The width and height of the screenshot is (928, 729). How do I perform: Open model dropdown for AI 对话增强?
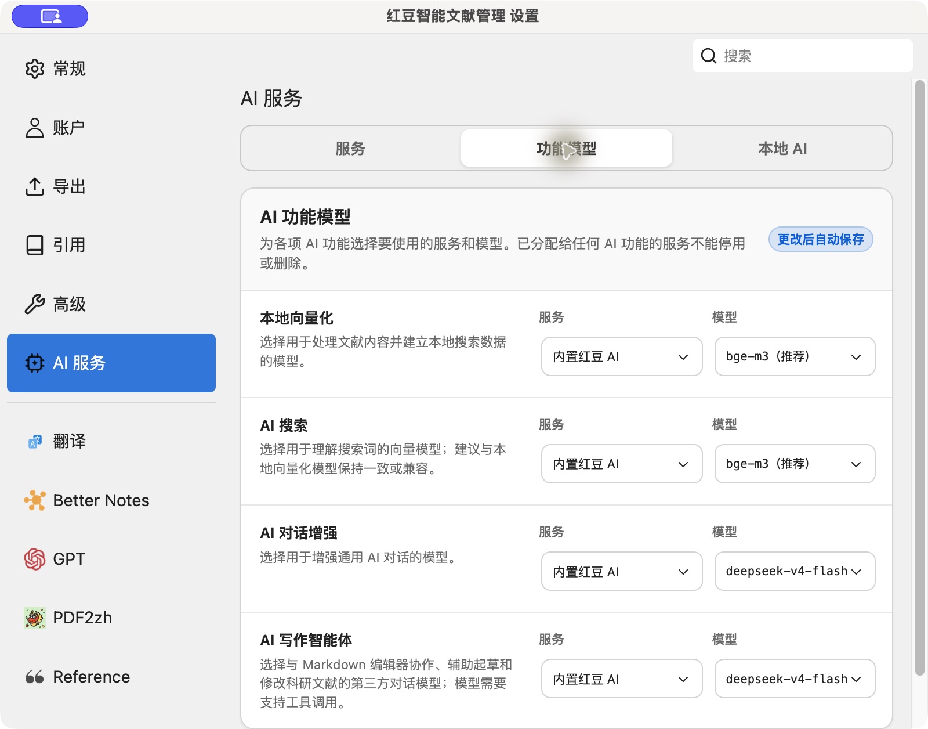(x=795, y=571)
